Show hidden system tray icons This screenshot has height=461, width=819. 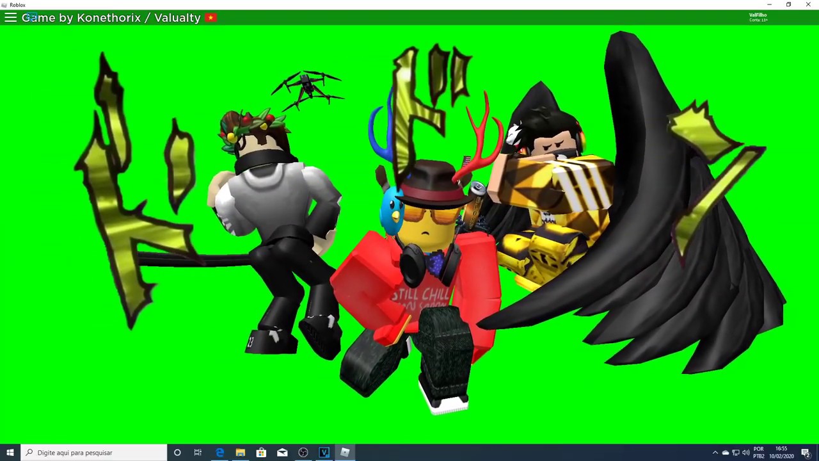(x=715, y=453)
